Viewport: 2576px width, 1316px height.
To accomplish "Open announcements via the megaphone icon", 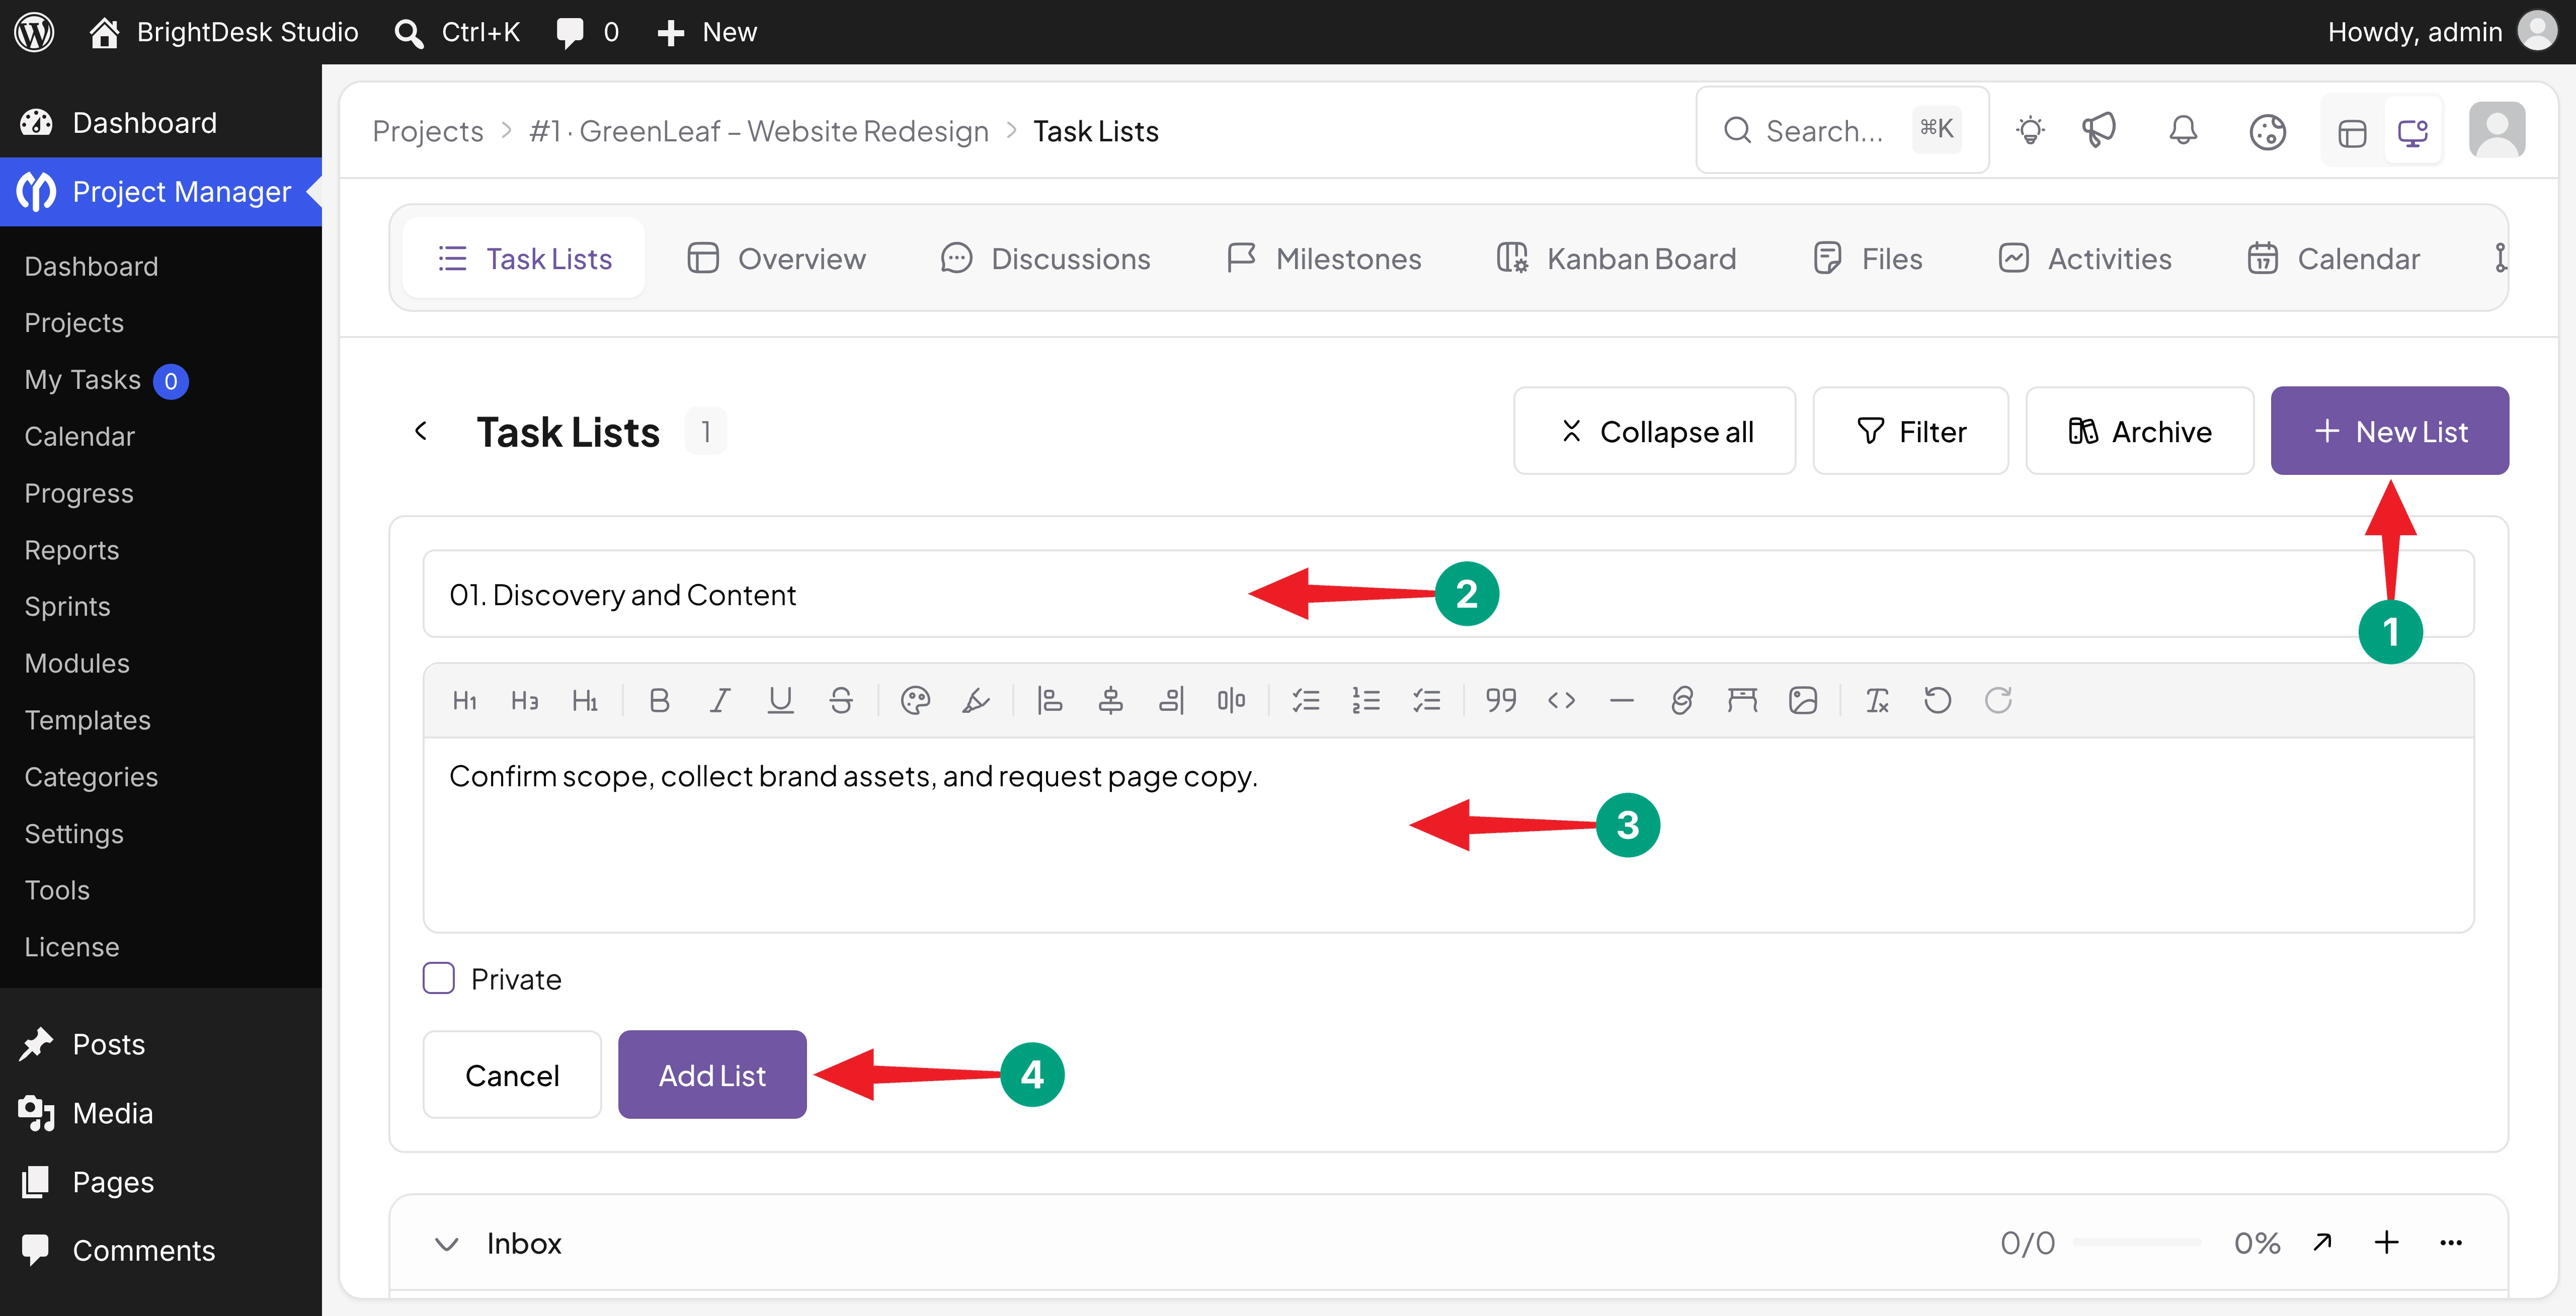I will coord(2099,130).
